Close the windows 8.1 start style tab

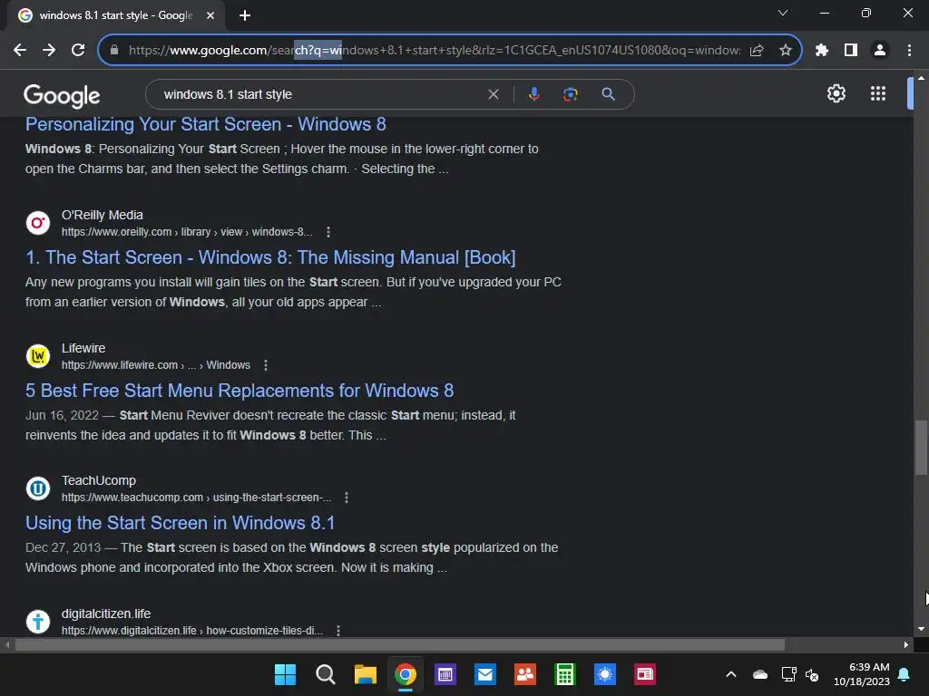210,15
